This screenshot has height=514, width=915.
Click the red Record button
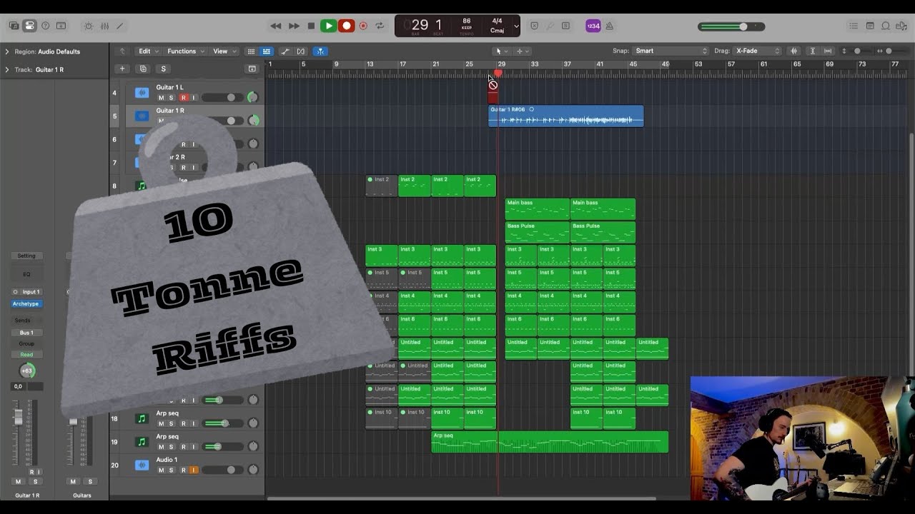click(346, 26)
